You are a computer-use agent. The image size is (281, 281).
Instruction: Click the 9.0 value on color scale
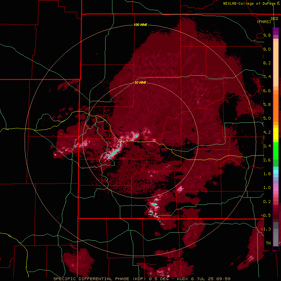267,49
